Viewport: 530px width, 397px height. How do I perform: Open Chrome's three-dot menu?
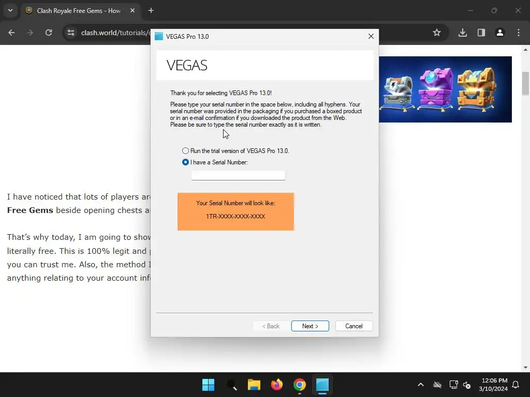[519, 33]
